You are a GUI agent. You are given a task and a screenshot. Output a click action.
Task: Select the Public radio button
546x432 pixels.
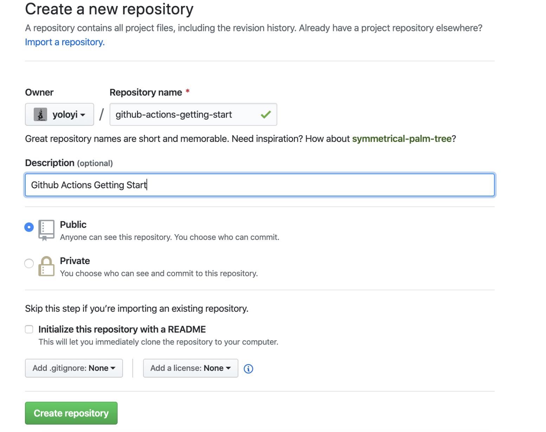click(29, 227)
